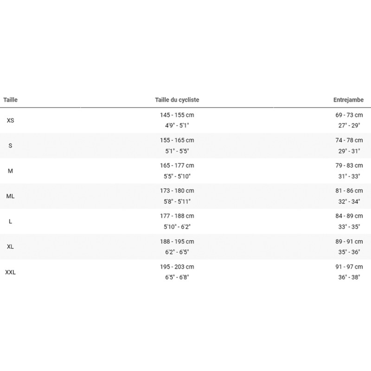Screen dimensions: 371x371
Task: Select the XS size label
Action: [10, 121]
